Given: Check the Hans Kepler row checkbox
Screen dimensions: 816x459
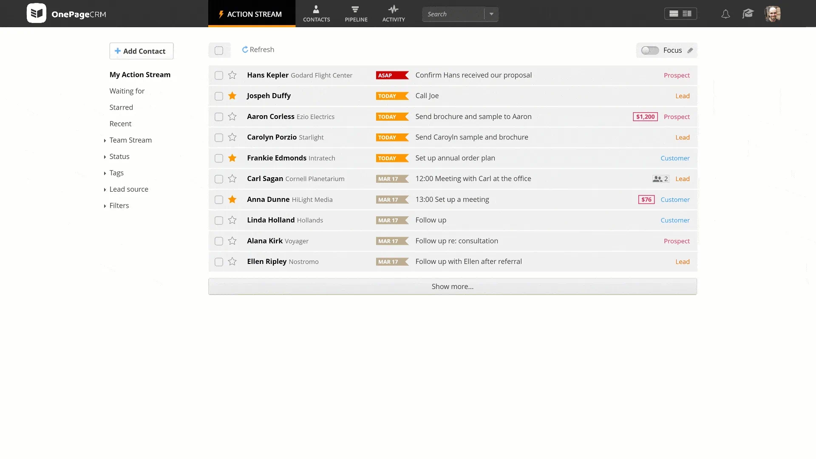Looking at the screenshot, I should pos(219,75).
